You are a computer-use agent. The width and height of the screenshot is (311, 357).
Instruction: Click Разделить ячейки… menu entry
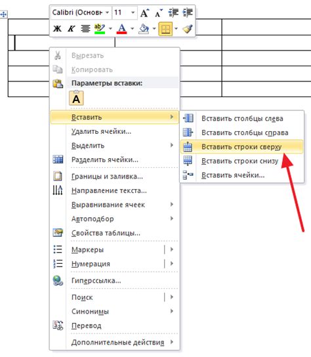click(x=105, y=159)
